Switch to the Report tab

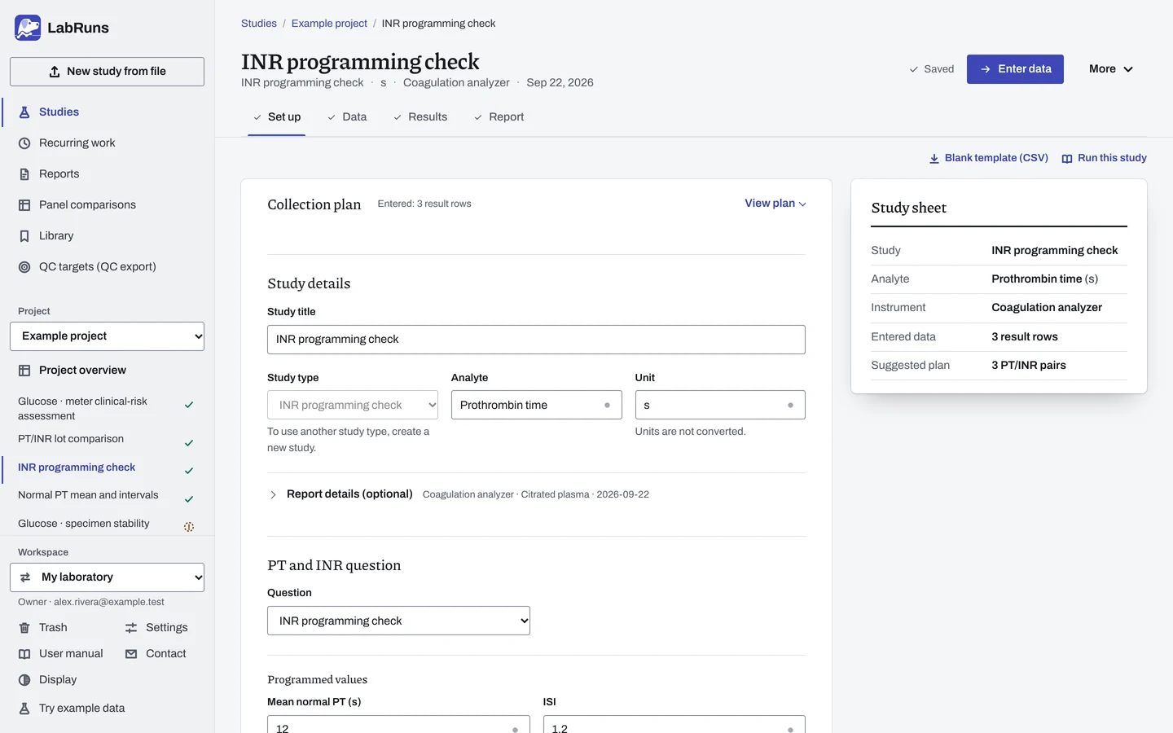[x=499, y=117]
